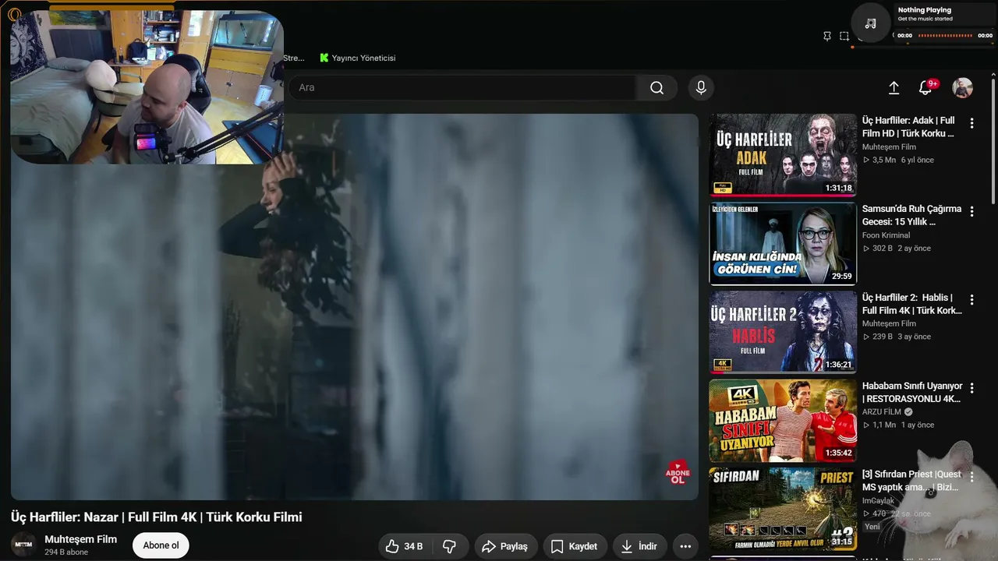The image size is (998, 561).
Task: Open the Muhteşem Film channel avatar
Action: [x=23, y=545]
